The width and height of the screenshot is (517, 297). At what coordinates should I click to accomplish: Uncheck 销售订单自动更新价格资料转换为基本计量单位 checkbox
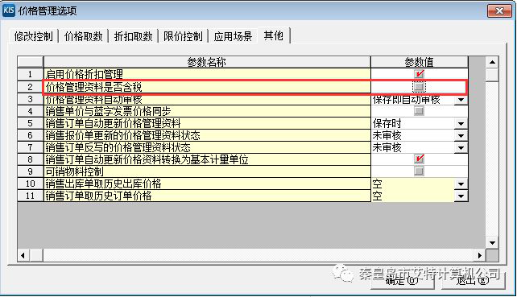[x=419, y=159]
